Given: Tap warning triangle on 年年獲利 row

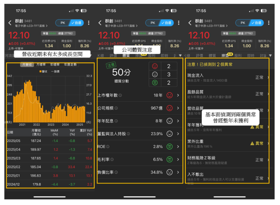Looking at the screenshot, I should [x=252, y=127].
